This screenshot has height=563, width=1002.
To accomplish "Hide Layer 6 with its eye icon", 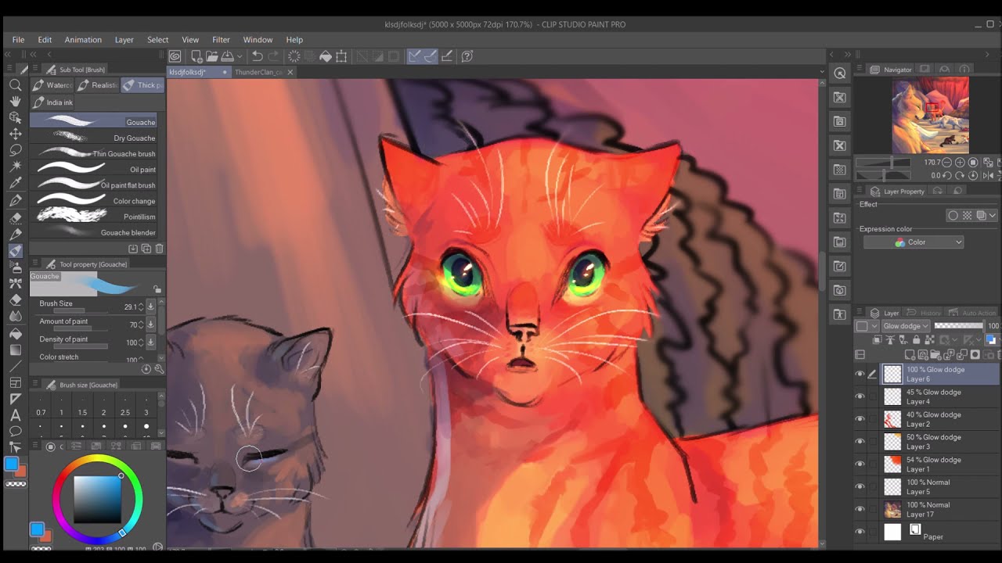I will [x=860, y=375].
